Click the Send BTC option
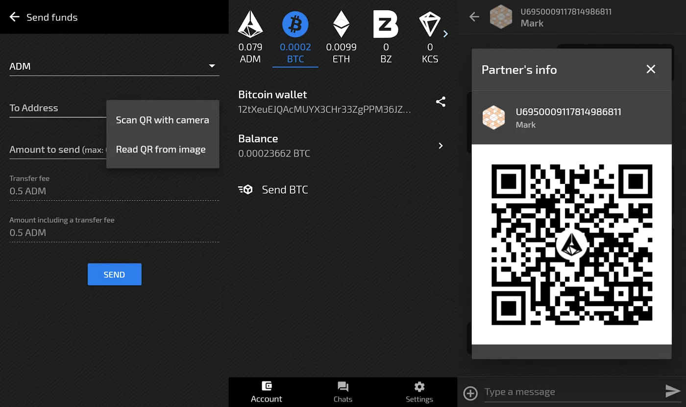 coord(285,190)
